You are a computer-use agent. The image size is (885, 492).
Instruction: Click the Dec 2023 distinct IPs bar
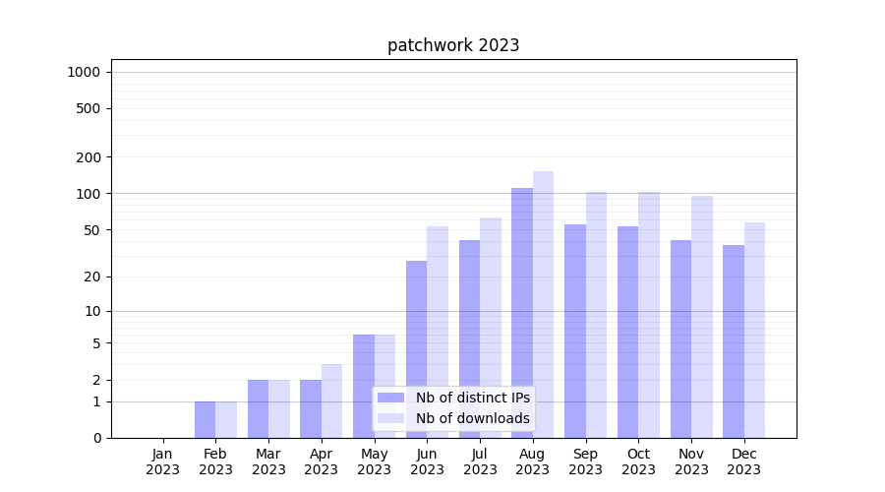[734, 341]
